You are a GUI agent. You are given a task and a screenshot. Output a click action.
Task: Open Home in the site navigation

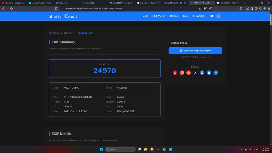pyautogui.click(x=145, y=16)
